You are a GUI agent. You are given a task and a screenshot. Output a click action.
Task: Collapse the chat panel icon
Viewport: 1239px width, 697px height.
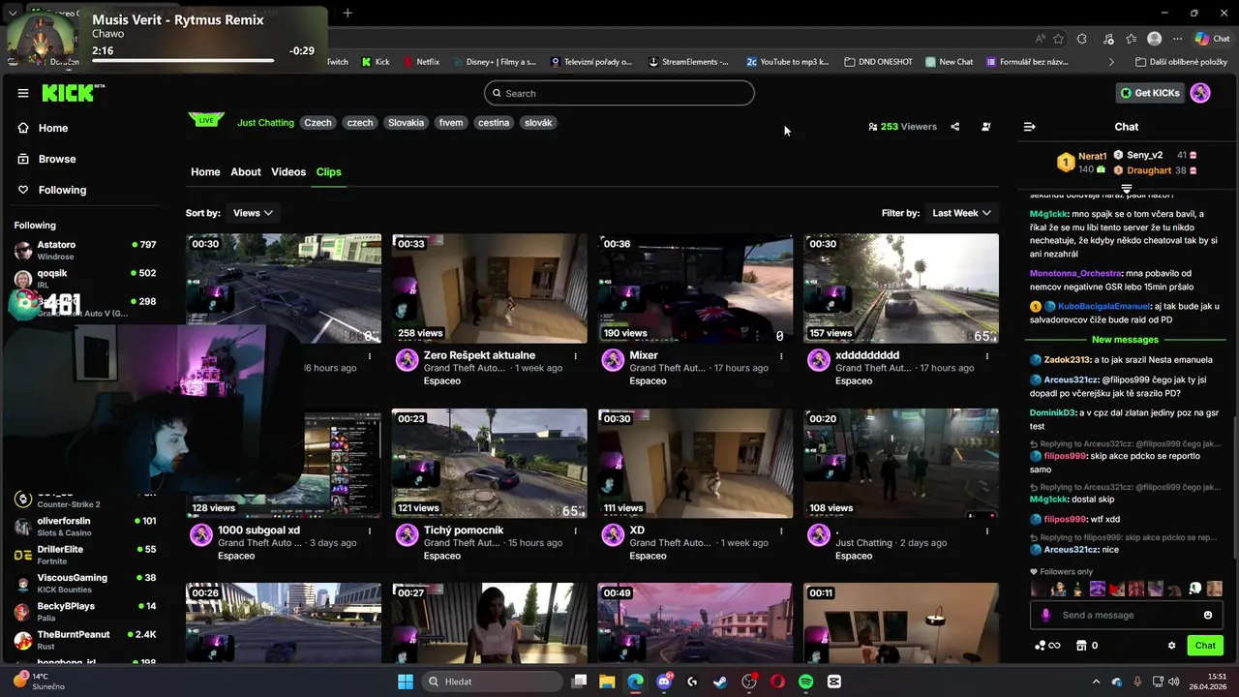coord(1030,127)
